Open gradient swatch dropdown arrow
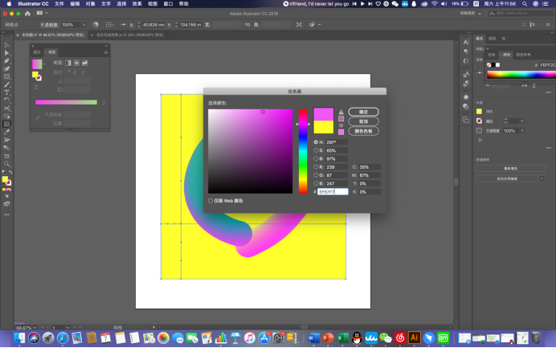 [44, 64]
